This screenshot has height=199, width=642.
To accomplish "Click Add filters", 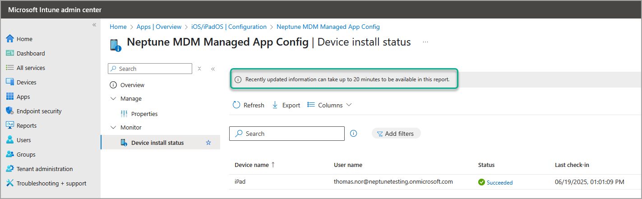I will 396,134.
